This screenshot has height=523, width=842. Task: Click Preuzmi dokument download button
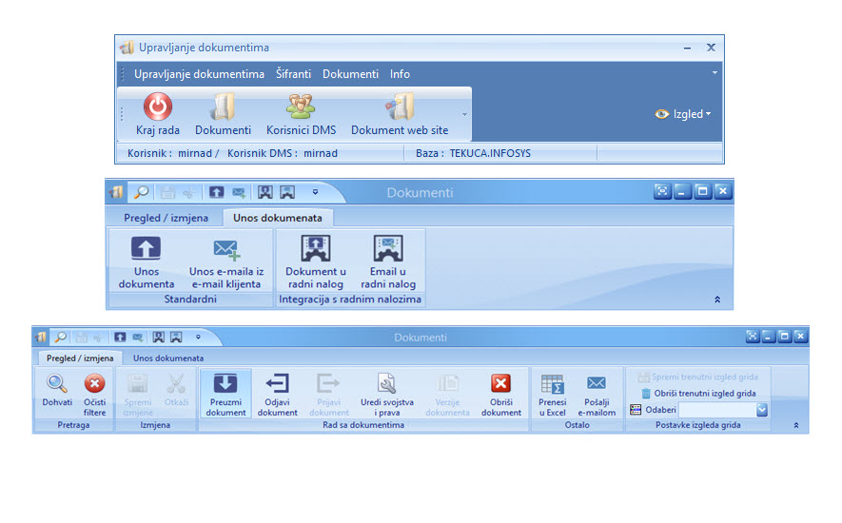(x=226, y=384)
